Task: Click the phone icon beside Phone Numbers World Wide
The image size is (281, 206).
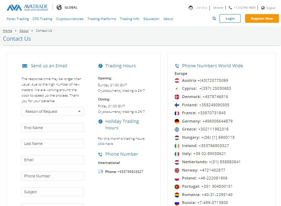Action: 177,66
